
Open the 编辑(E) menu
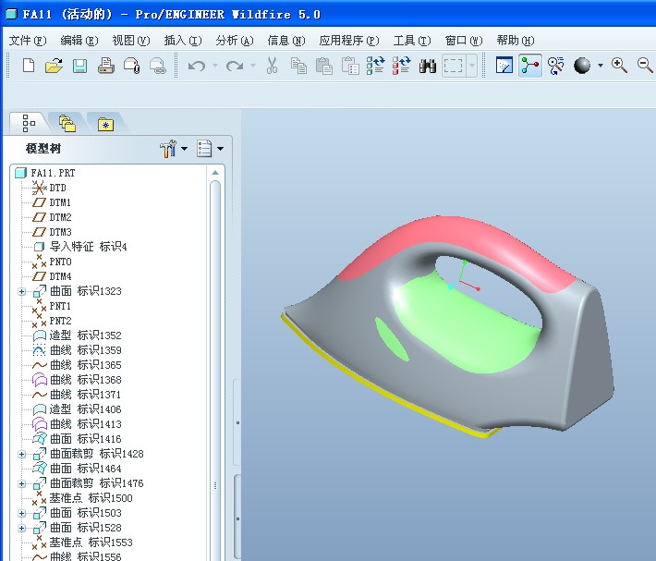pos(79,41)
